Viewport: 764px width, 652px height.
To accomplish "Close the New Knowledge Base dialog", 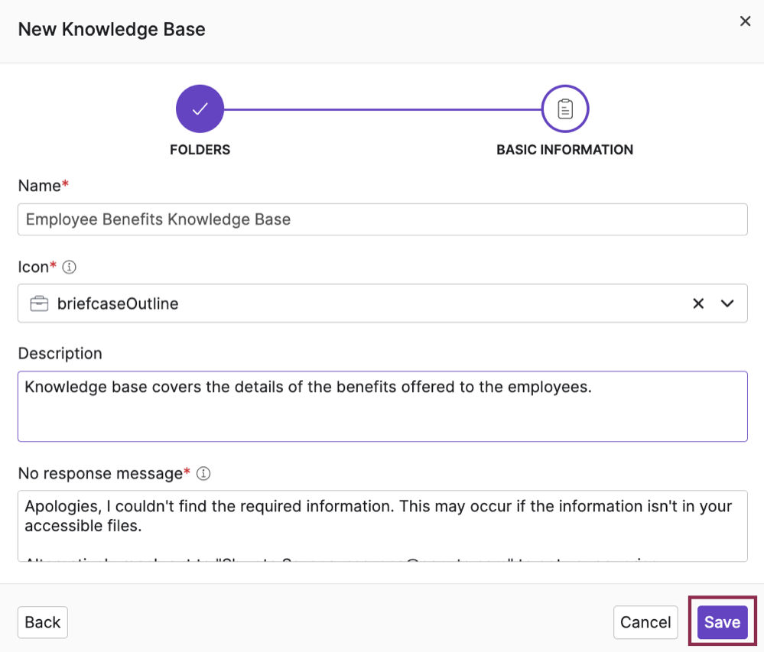I will tap(745, 21).
